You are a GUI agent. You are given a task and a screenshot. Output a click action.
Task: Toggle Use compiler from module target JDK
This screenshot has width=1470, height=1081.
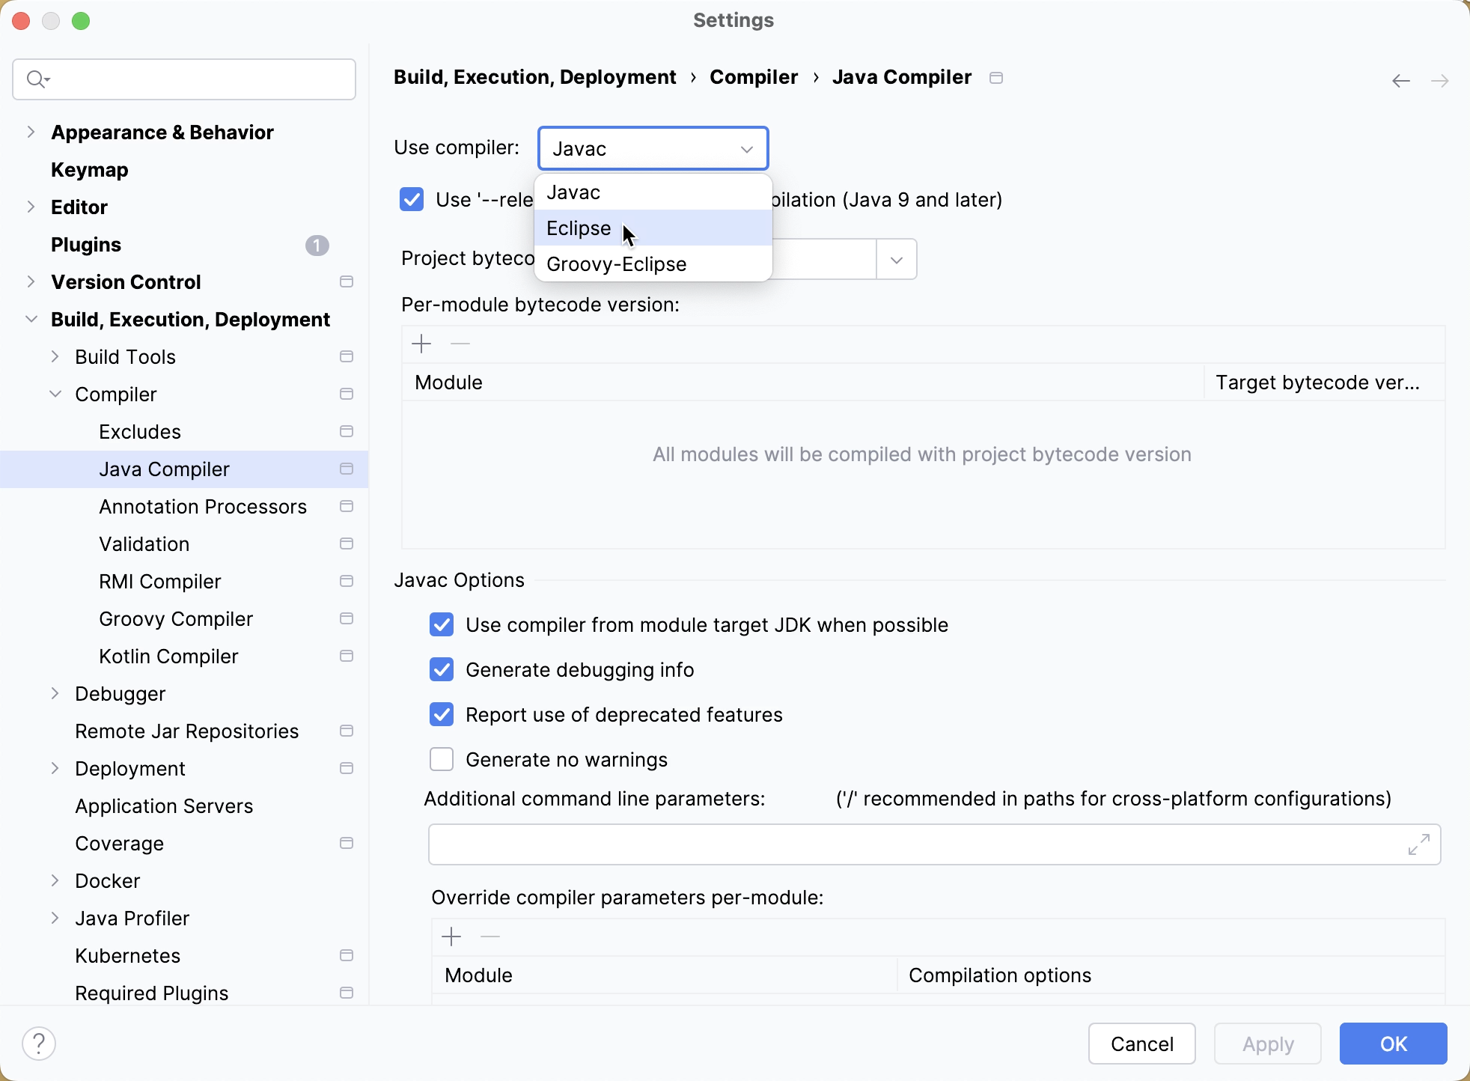tap(442, 625)
